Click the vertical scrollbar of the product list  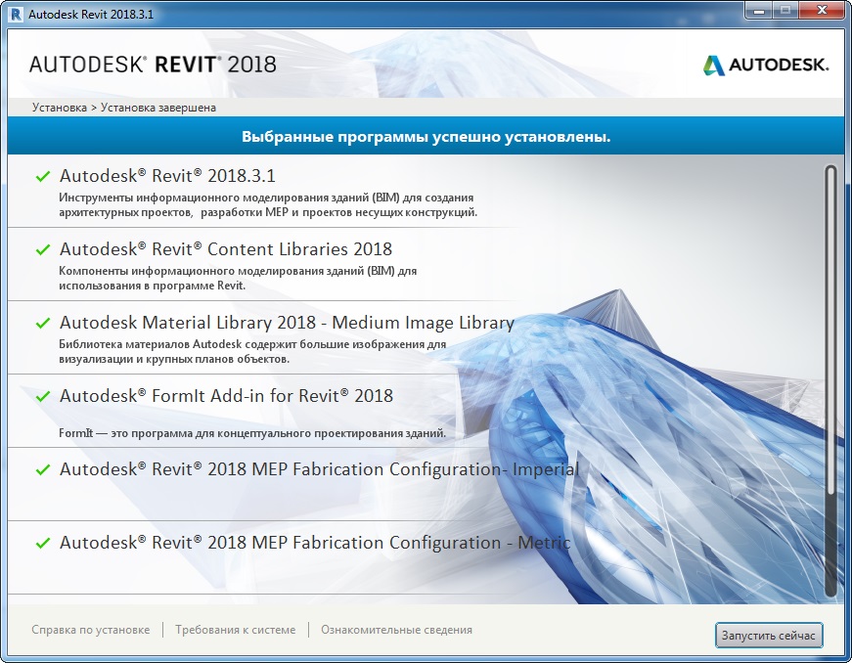tap(830, 379)
